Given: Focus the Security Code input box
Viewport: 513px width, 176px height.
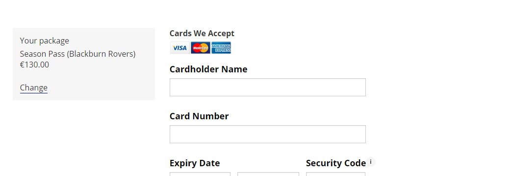Looking at the screenshot, I should coord(335,174).
